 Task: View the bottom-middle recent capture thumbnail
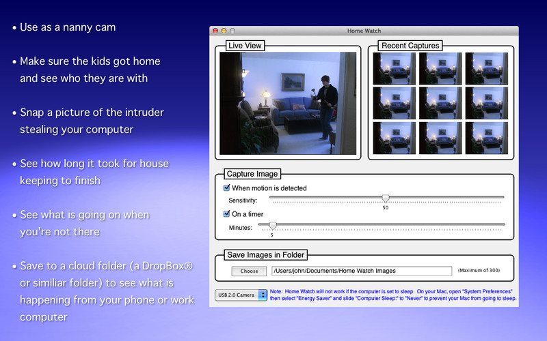(x=440, y=138)
